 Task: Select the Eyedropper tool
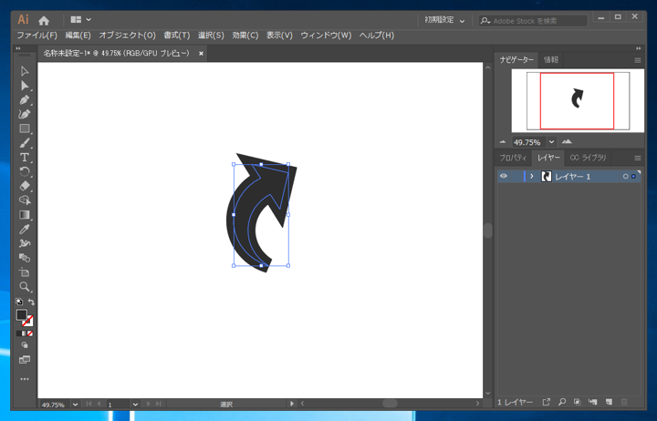(x=25, y=229)
